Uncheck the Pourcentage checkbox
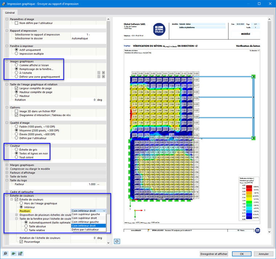 pos(21,242)
